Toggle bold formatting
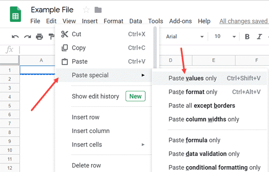The image size is (269, 172). point(247,36)
